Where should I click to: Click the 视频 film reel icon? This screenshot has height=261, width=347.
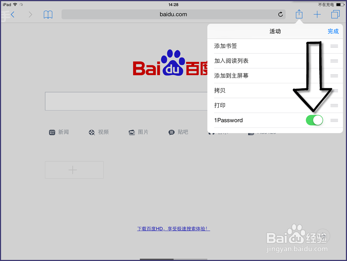[x=91, y=132]
